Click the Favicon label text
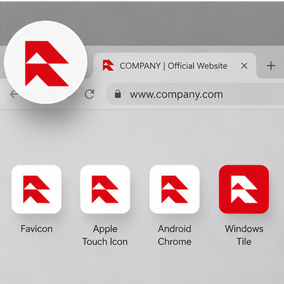The width and height of the screenshot is (284, 284). [36, 229]
